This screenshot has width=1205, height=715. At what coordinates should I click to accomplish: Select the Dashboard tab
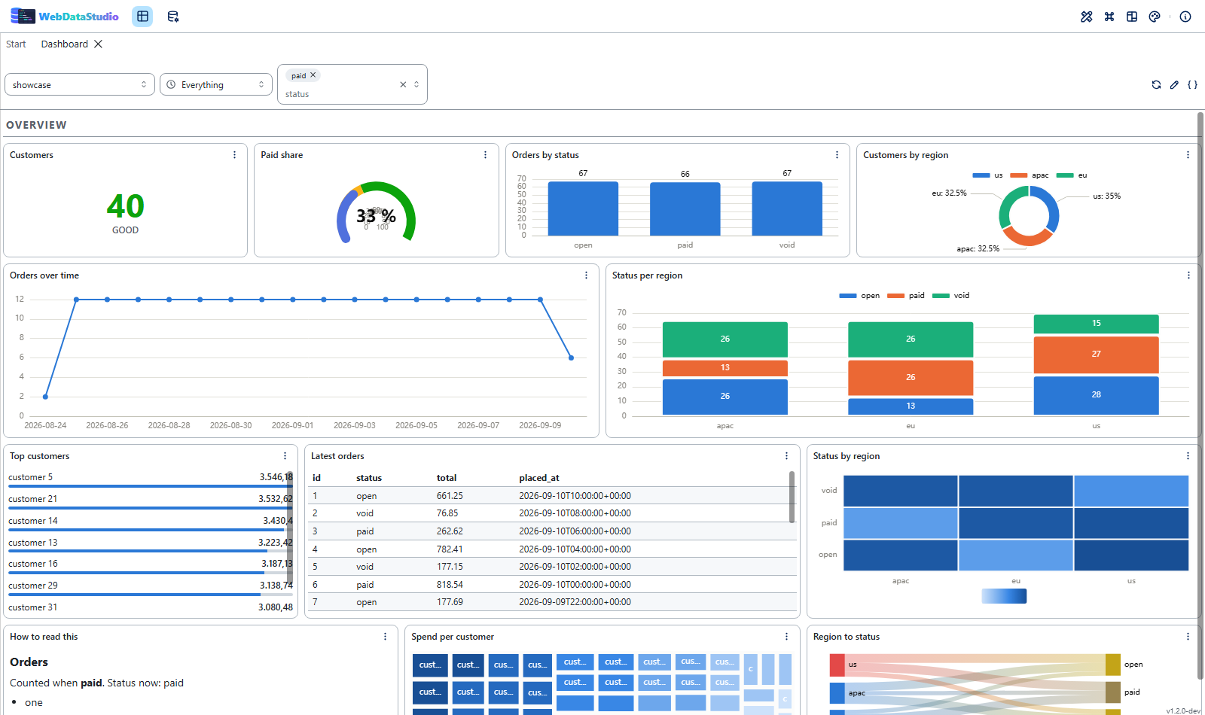pos(65,44)
